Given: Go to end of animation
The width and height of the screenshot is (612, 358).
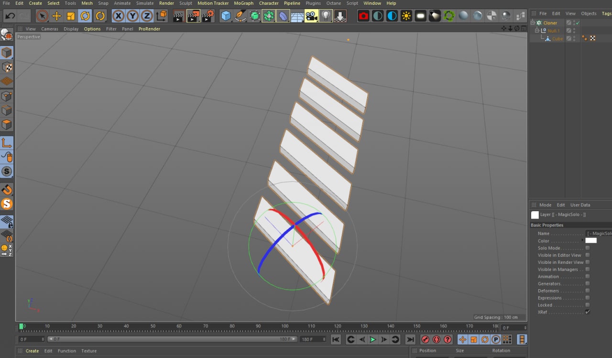Looking at the screenshot, I should click(x=410, y=339).
